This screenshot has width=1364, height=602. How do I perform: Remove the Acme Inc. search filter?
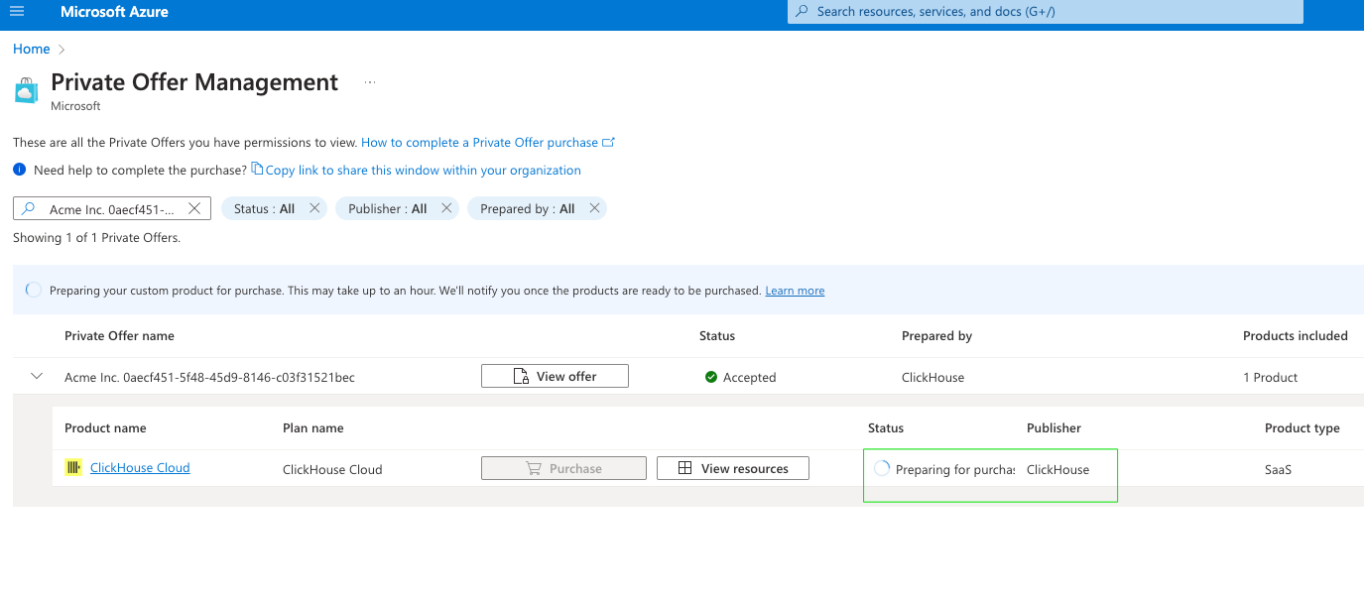pyautogui.click(x=194, y=208)
